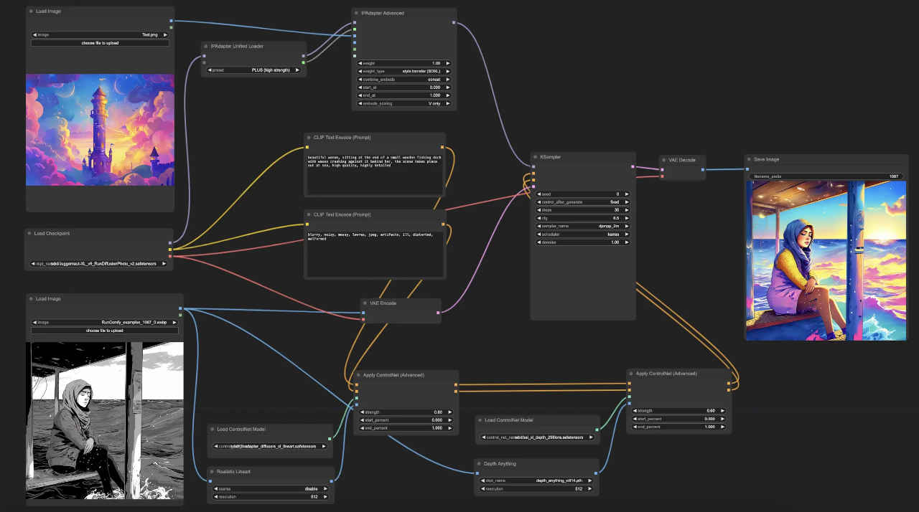Viewport: 919px width, 512px height.
Task: Collapse the KSampler node using its title dot
Action: pyautogui.click(x=536, y=156)
